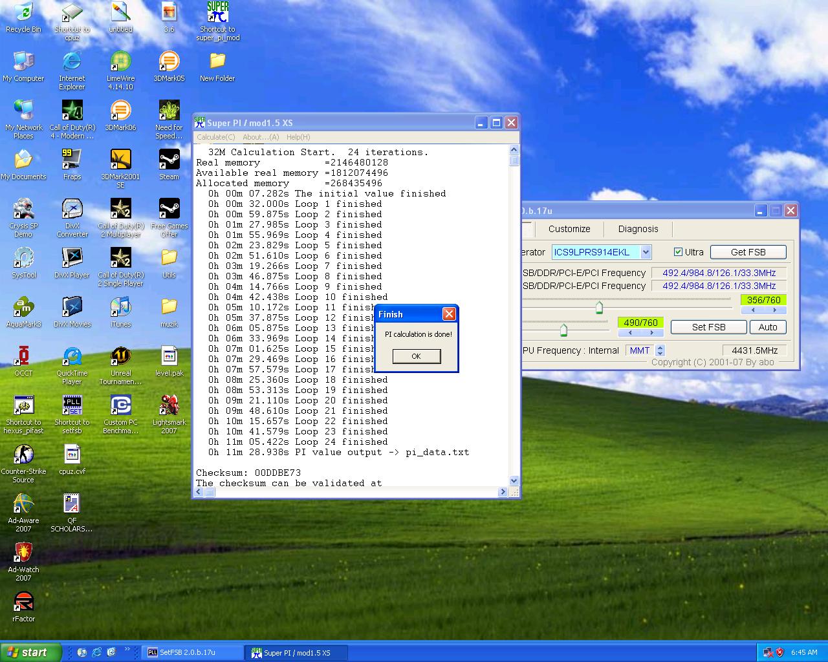The width and height of the screenshot is (828, 662).
Task: Select the rFactor desktop icon
Action: [23, 607]
